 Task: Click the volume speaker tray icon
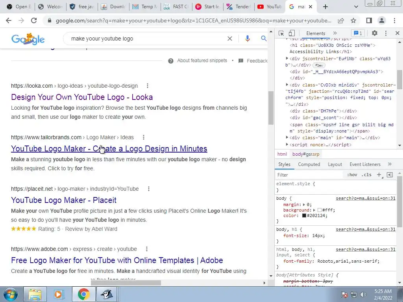tap(363, 295)
